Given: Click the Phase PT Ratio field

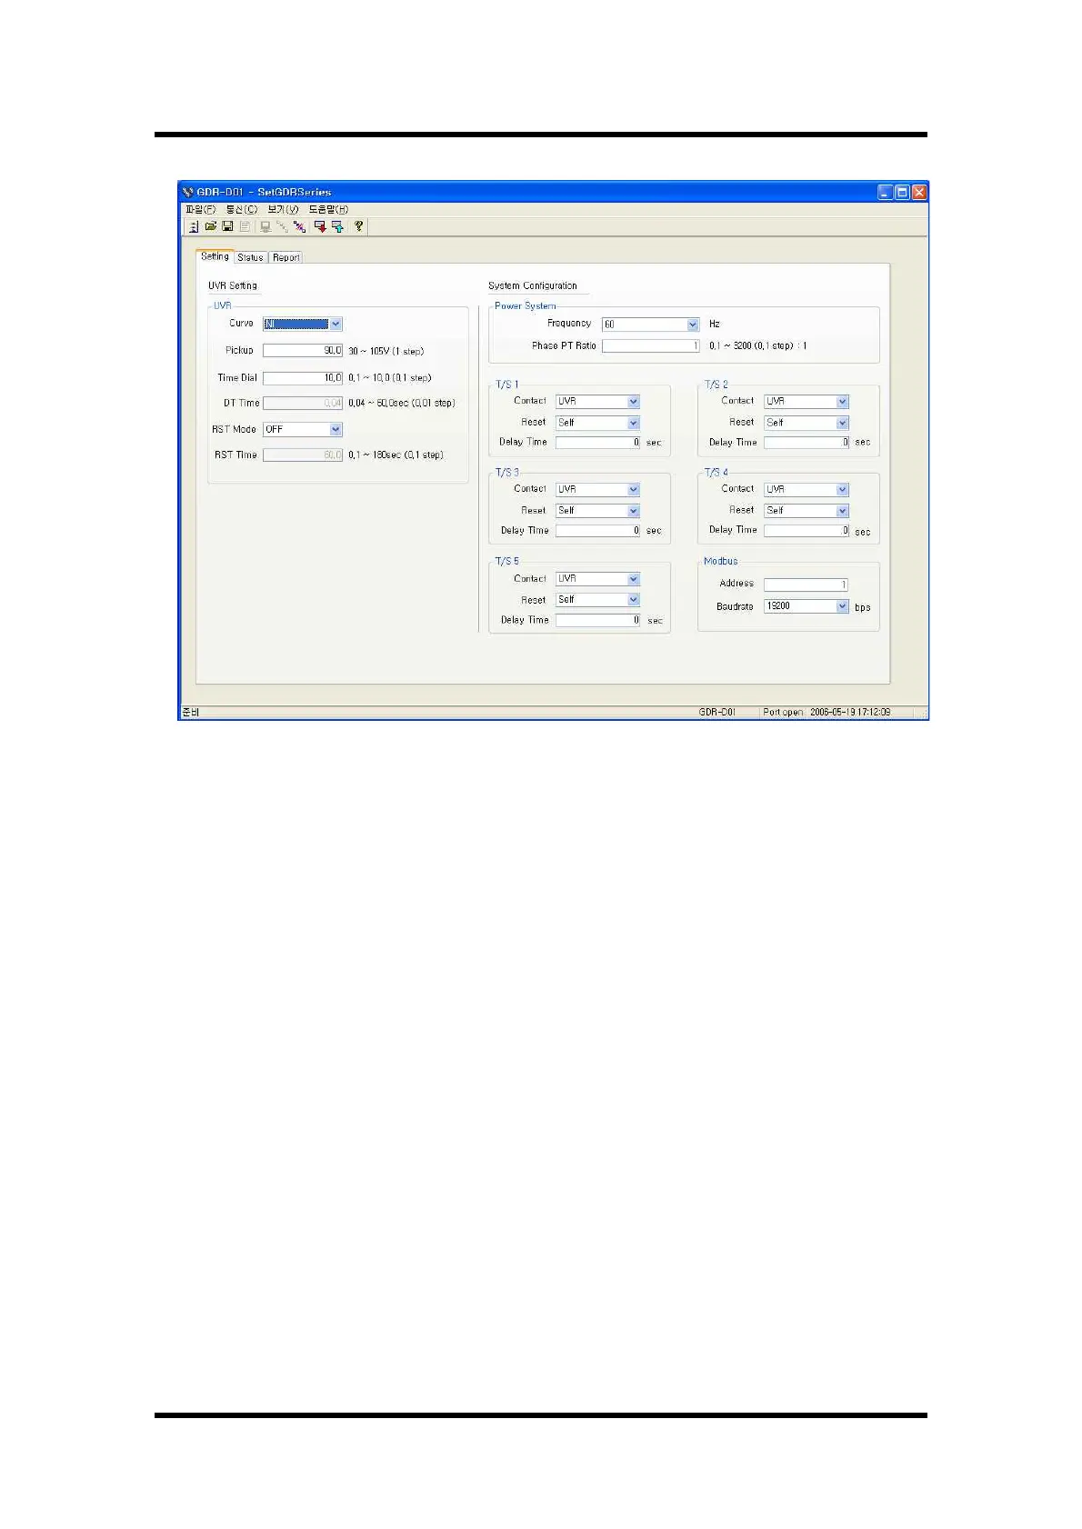Looking at the screenshot, I should pyautogui.click(x=651, y=345).
